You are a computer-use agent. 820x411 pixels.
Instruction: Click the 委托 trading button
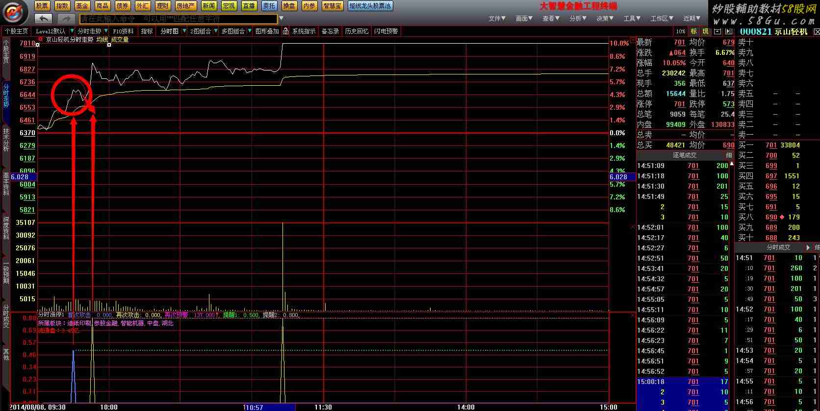tap(269, 6)
